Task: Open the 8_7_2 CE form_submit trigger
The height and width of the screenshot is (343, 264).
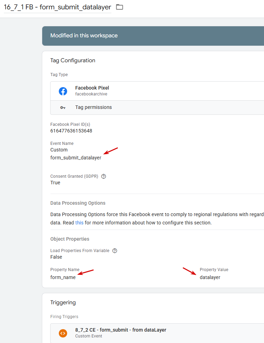Action: (121, 330)
